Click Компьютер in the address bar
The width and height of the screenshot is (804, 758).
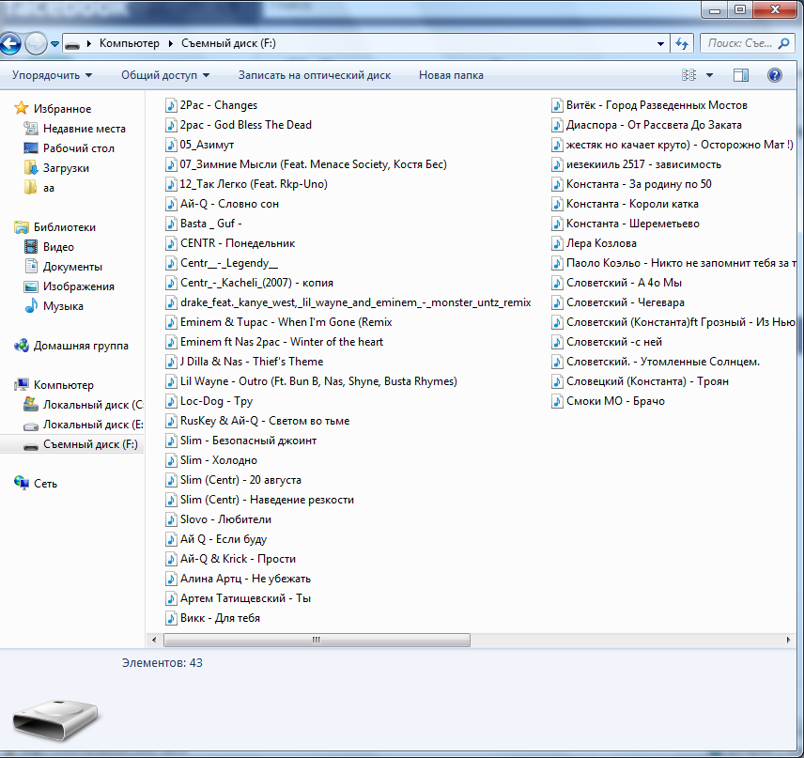click(x=130, y=43)
